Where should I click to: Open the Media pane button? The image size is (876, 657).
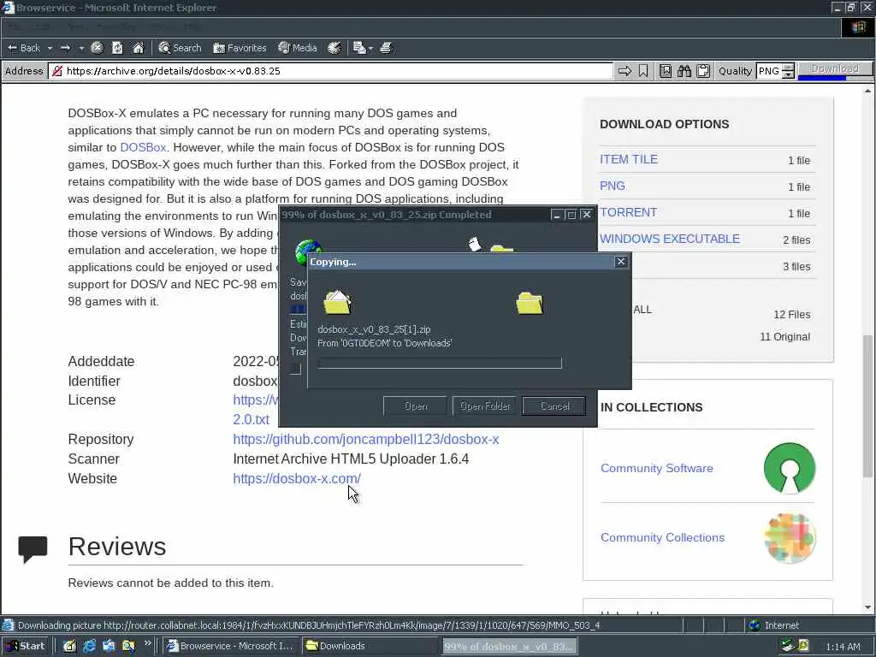pyautogui.click(x=298, y=48)
